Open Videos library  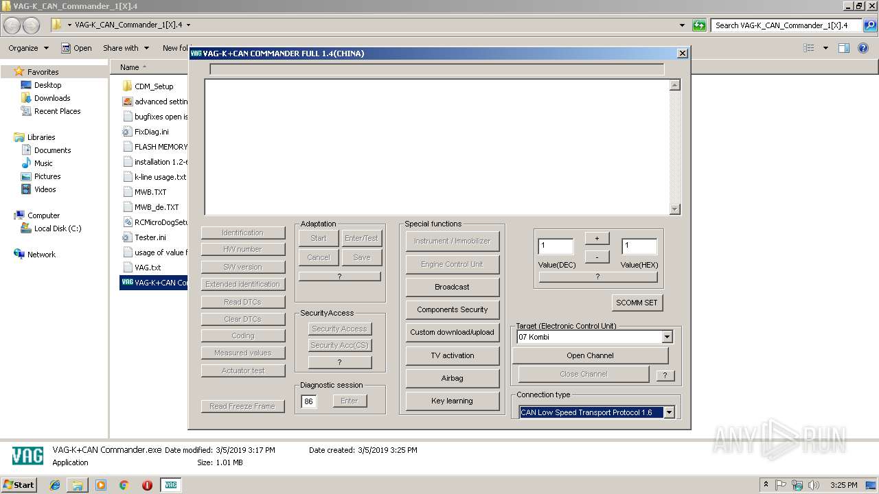tap(45, 189)
